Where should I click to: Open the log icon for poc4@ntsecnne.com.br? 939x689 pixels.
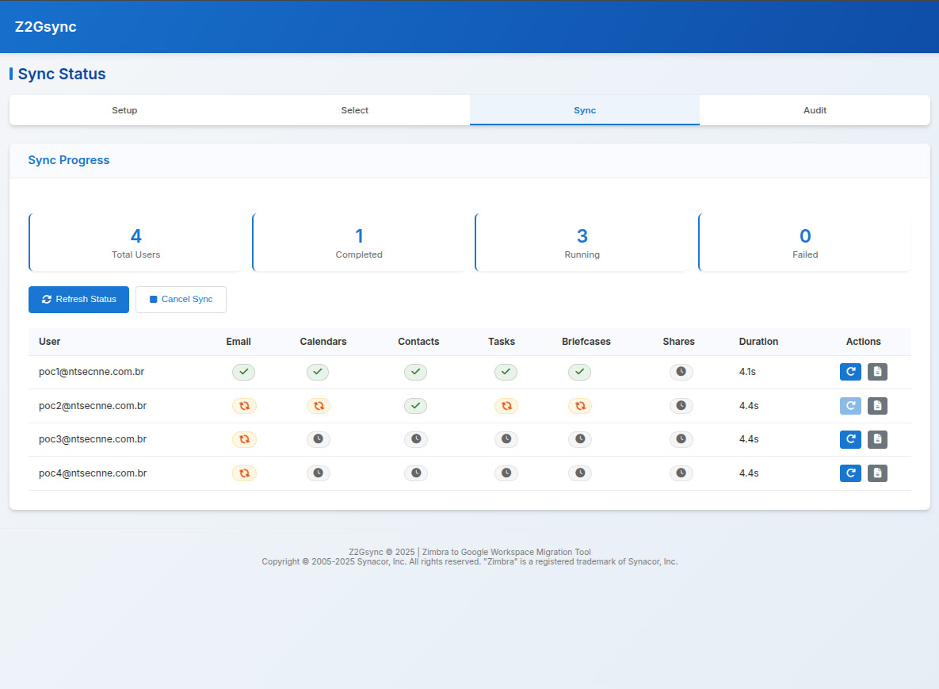click(x=877, y=473)
